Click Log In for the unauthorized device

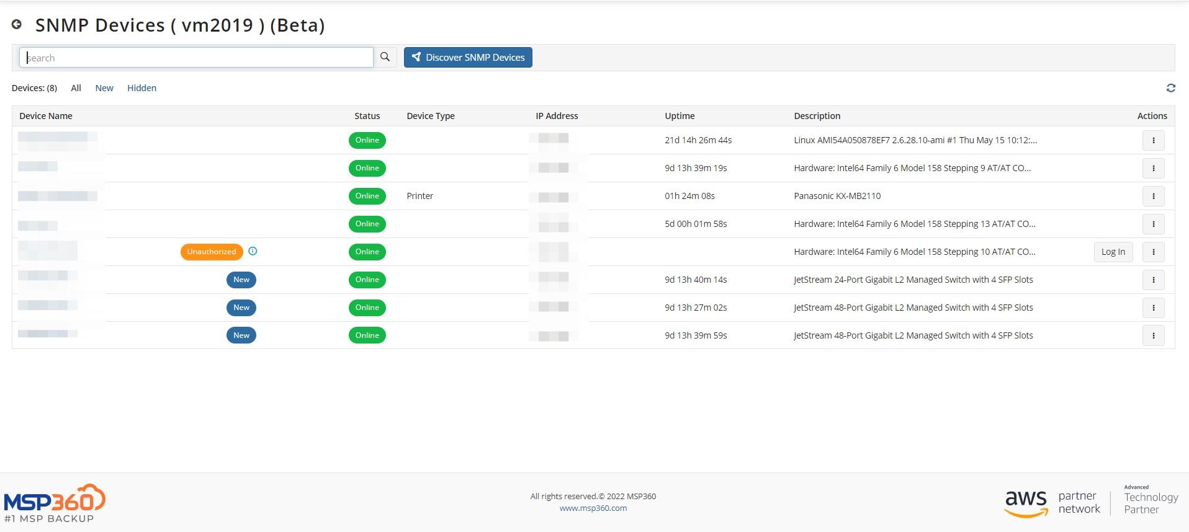click(x=1113, y=252)
